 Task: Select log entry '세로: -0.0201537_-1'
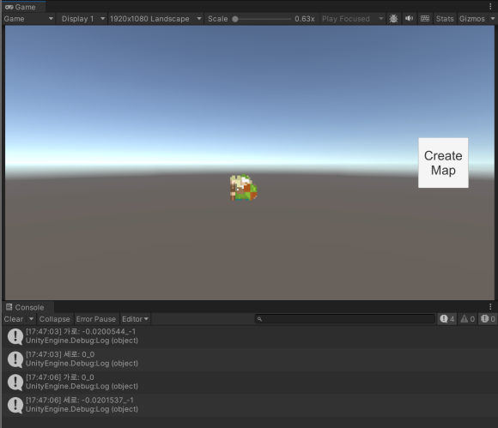[x=250, y=405]
